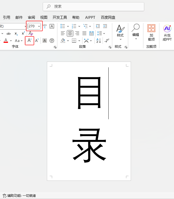Open the 百度网盘 tab
The width and height of the screenshot is (174, 199).
pos(108,17)
